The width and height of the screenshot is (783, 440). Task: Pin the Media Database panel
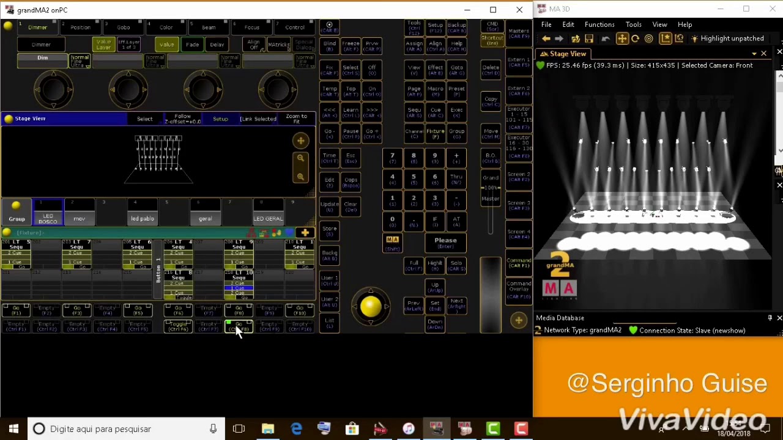coord(770,318)
